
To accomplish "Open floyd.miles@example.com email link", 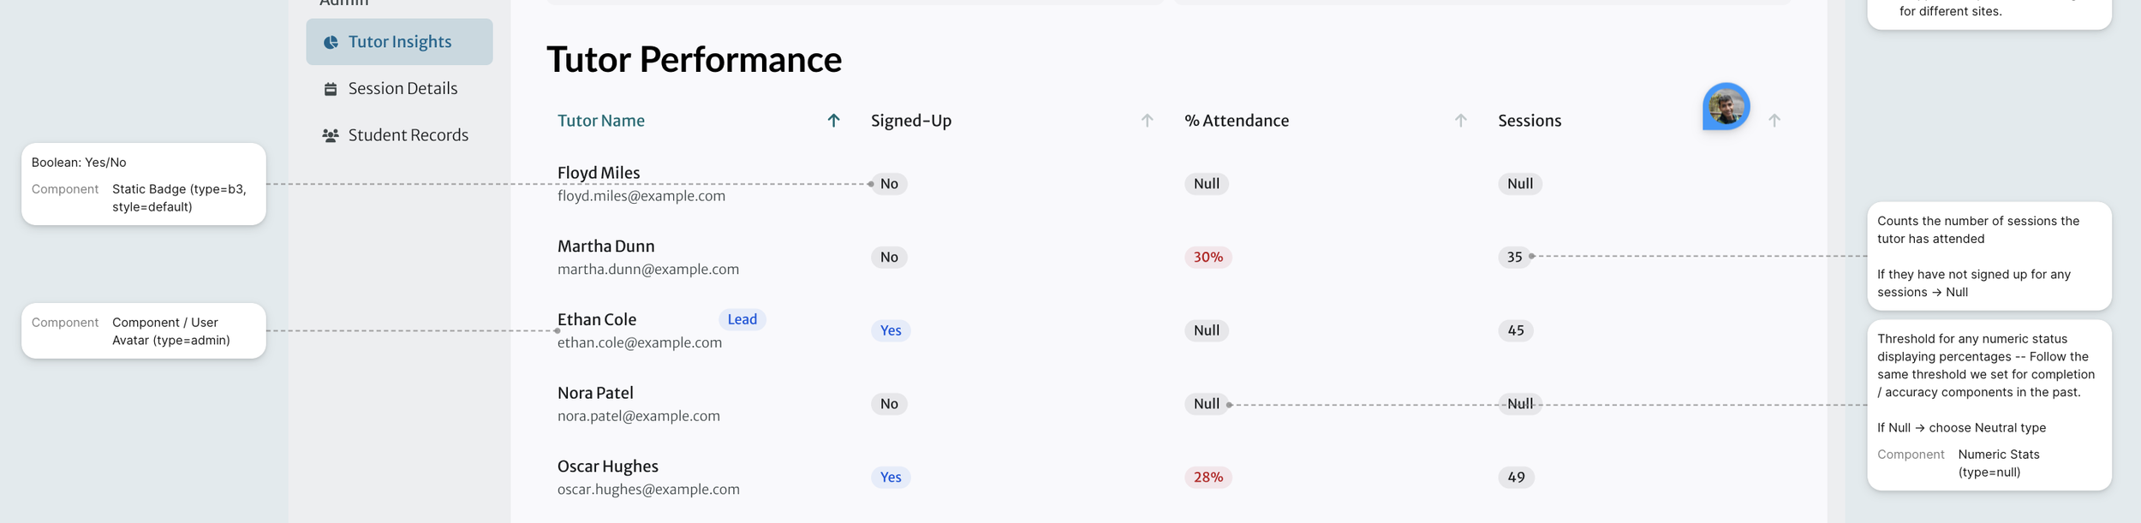I will [x=641, y=196].
